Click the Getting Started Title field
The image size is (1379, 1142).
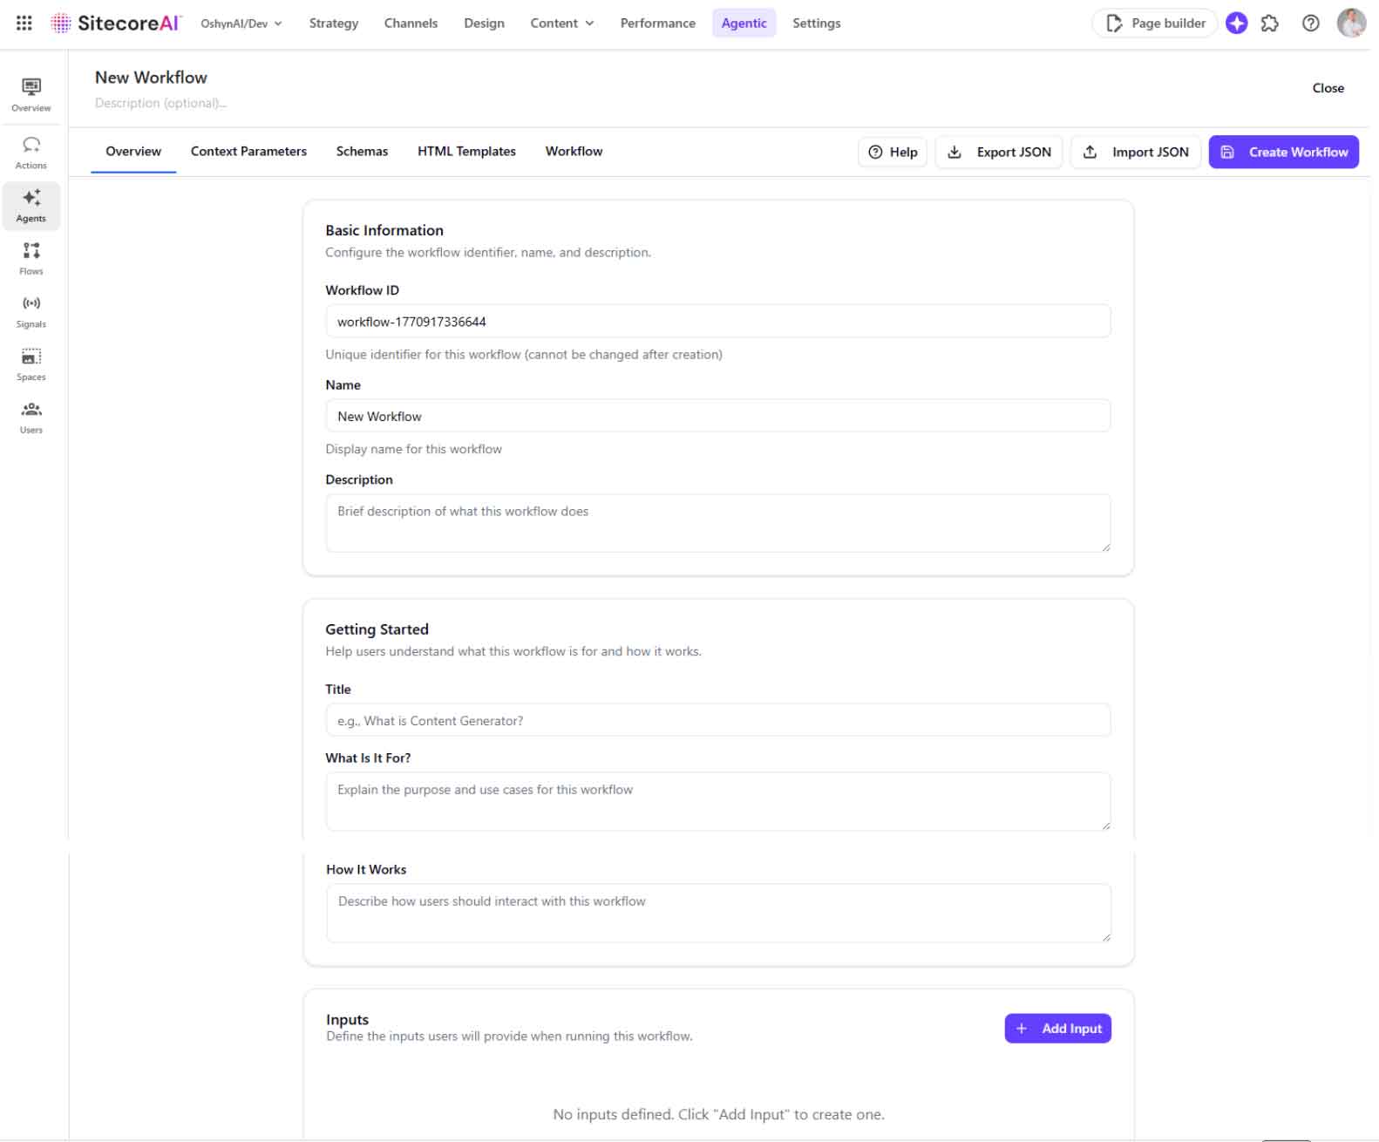[718, 721]
